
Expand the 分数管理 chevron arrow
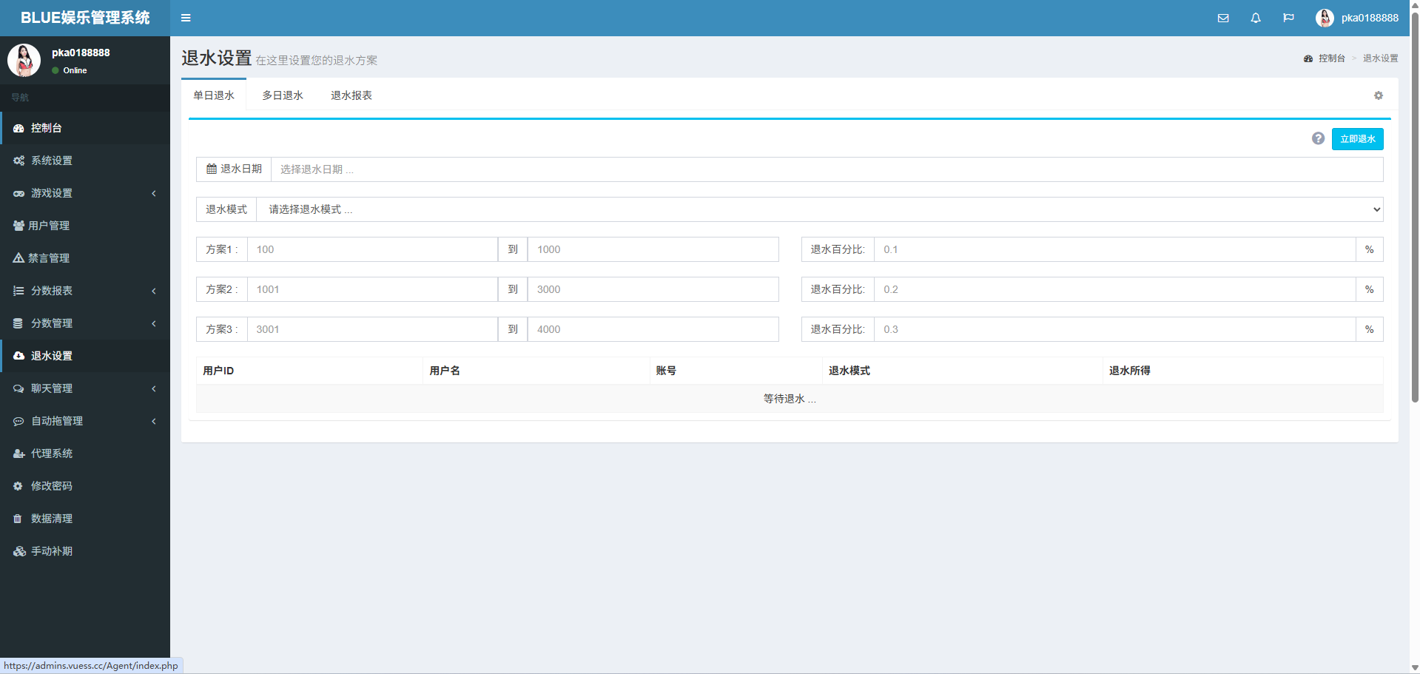[x=154, y=323]
